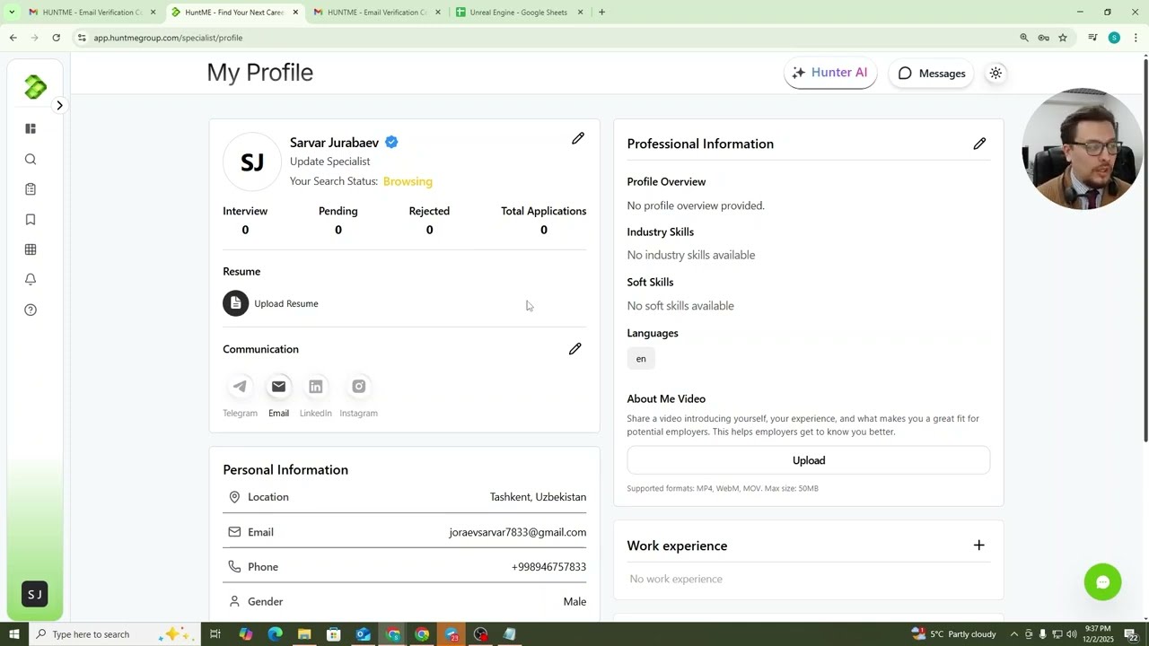
Task: Go back in browser history
Action: click(13, 38)
